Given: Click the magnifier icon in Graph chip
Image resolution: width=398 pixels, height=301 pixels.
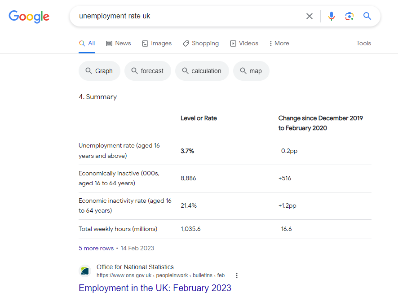Looking at the screenshot, I should click(88, 71).
